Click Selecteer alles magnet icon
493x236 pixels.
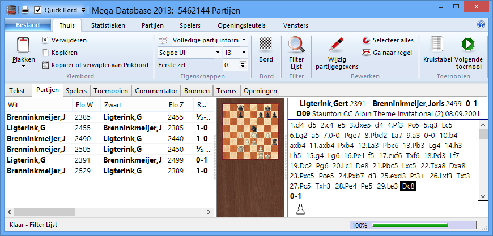367,40
